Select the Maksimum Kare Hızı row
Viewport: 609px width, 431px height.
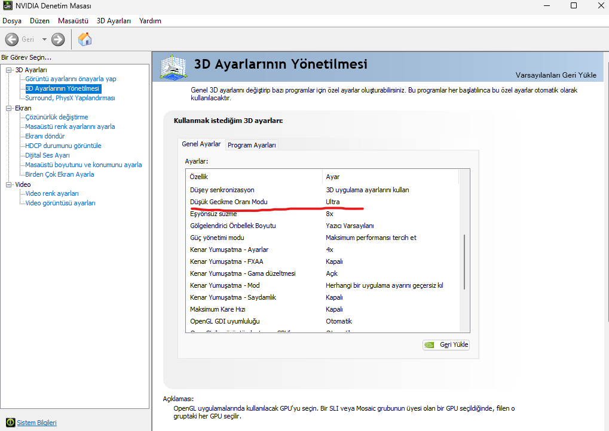(x=322, y=310)
